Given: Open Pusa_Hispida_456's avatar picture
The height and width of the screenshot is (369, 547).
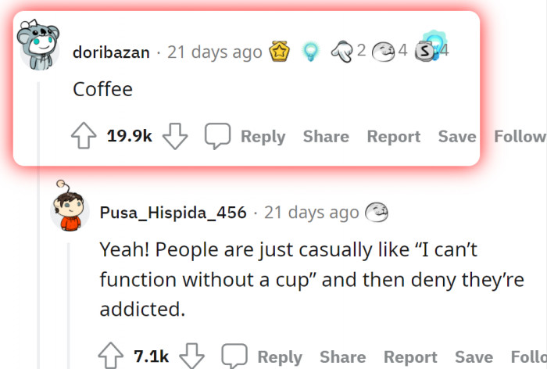Looking at the screenshot, I should coord(70,207).
